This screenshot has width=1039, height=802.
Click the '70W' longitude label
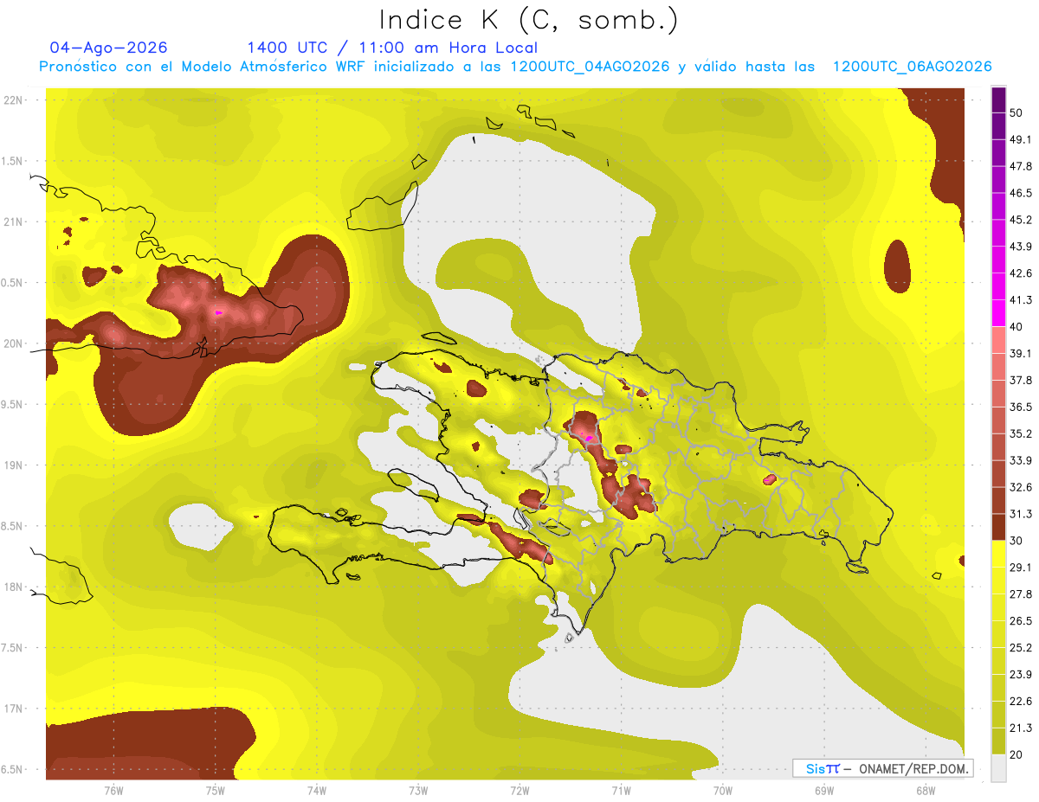click(x=722, y=790)
